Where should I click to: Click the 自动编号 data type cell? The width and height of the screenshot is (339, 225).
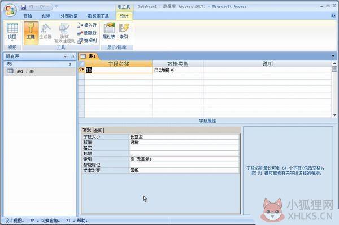[178, 70]
